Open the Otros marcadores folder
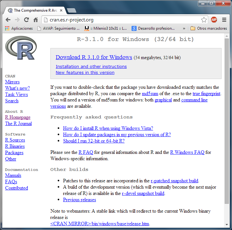The image size is (232, 230). (x=209, y=28)
